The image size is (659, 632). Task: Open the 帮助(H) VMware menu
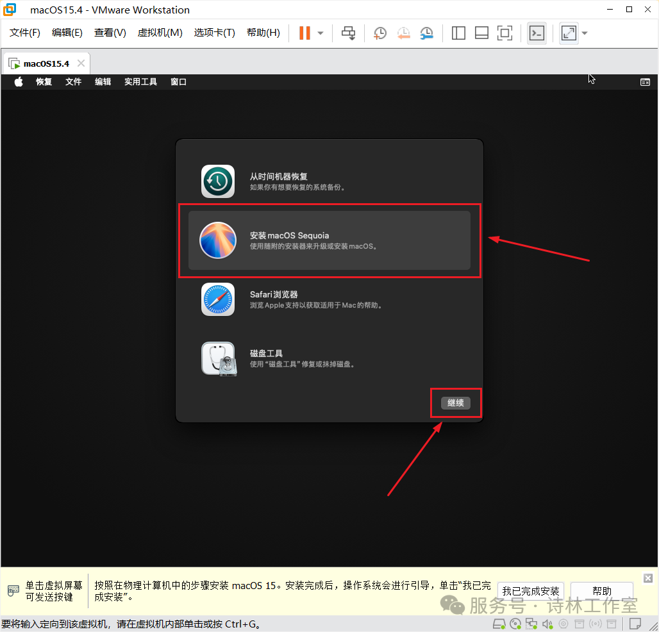(263, 32)
